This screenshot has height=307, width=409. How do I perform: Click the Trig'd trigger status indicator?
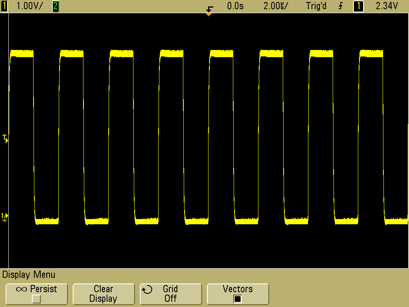[x=316, y=6]
